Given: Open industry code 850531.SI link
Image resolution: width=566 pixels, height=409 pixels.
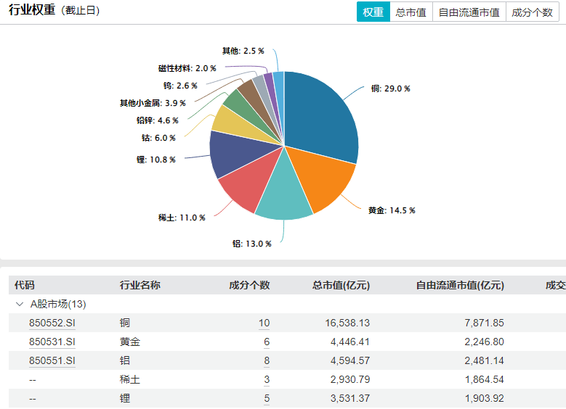Looking at the screenshot, I should tap(52, 342).
